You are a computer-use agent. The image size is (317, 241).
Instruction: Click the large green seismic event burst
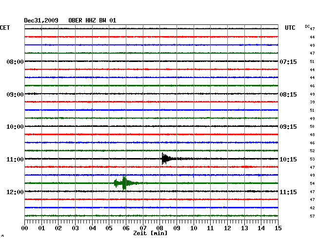pyautogui.click(x=125, y=183)
